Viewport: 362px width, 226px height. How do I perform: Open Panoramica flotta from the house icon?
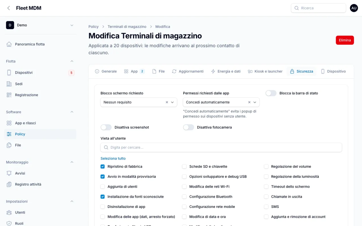point(9,44)
